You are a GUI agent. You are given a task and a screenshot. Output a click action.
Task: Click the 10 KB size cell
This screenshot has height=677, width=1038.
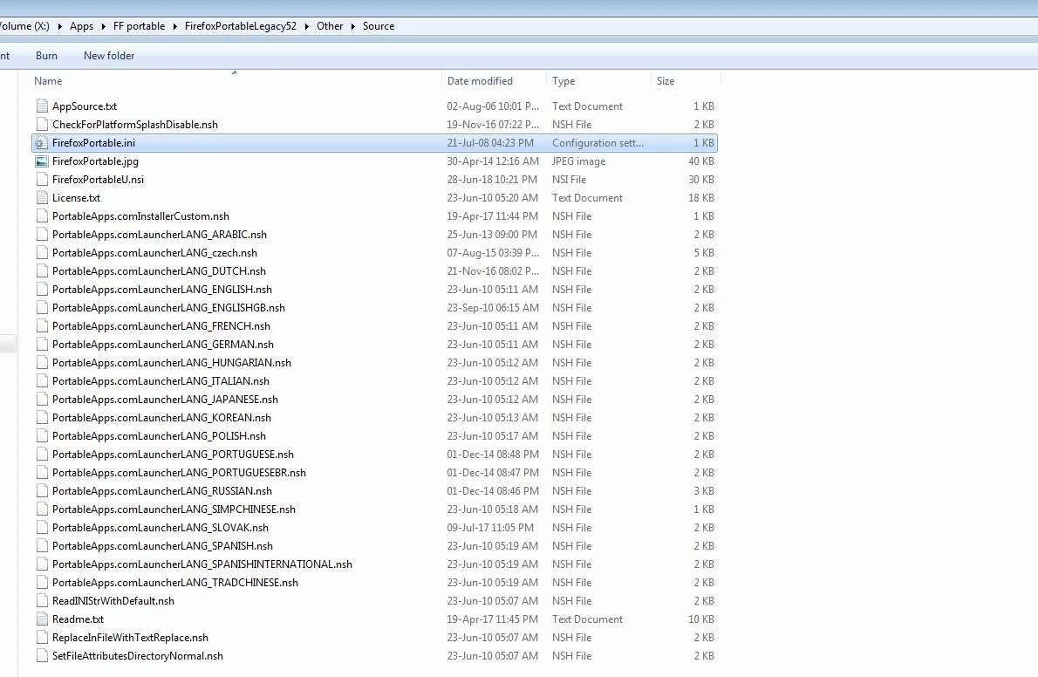point(701,619)
